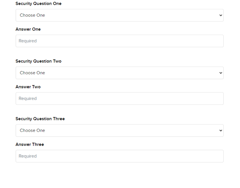
Task: Click the "Answer One" label
Action: [x=28, y=29]
